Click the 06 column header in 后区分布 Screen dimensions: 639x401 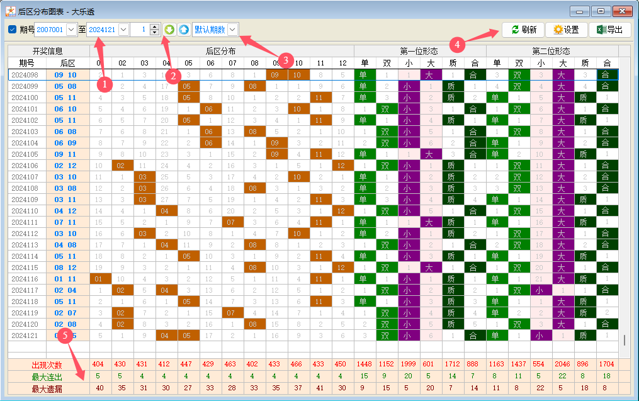[x=211, y=63]
